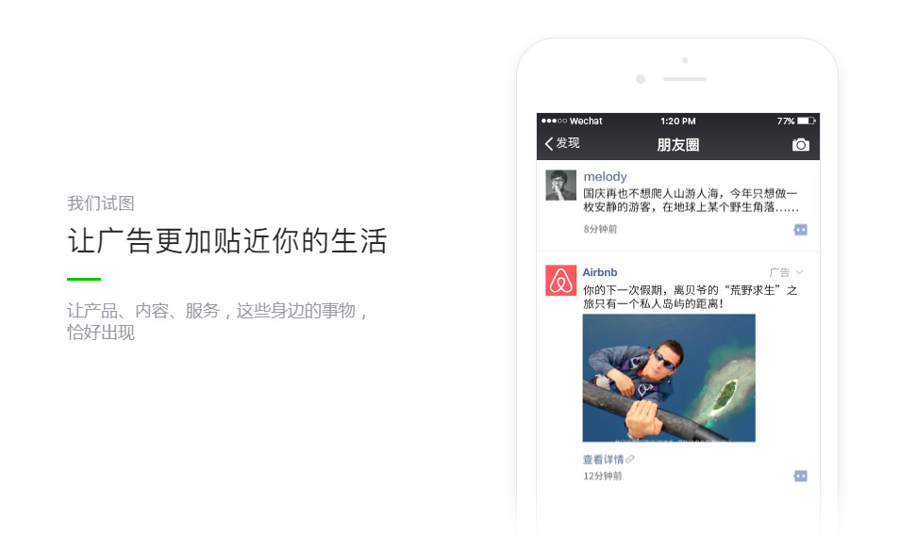This screenshot has width=900, height=552.
Task: Tap the signal dots in status bar
Action: point(554,121)
